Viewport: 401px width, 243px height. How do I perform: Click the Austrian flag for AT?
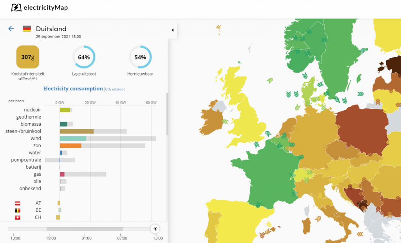(17, 203)
